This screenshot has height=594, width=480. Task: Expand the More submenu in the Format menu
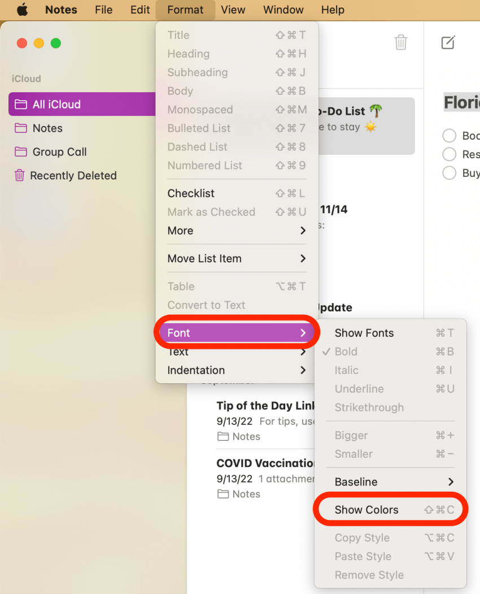(180, 231)
